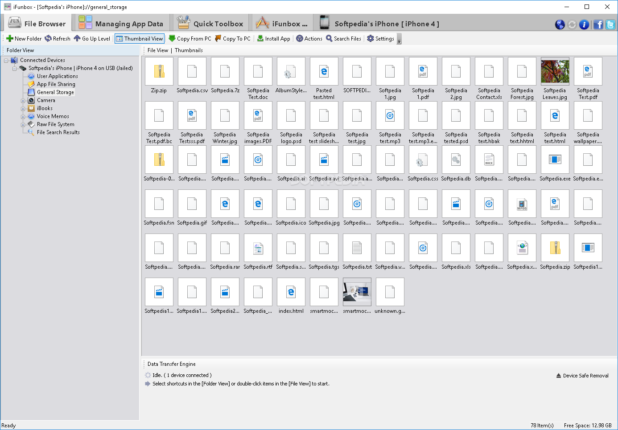Create a New Folder from the toolbar

click(24, 39)
